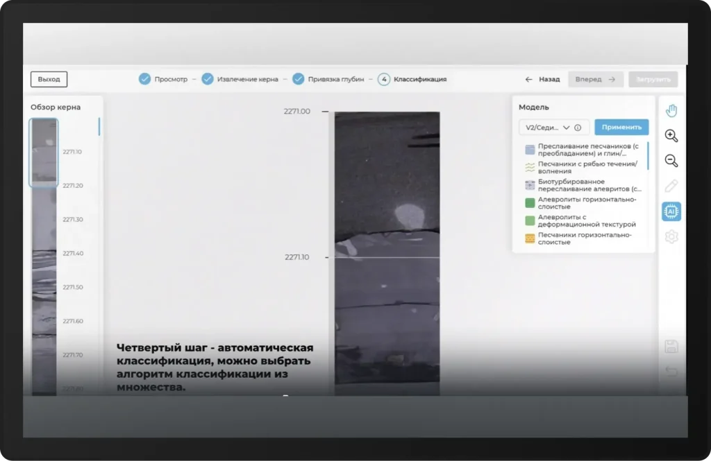Click the zoom out magnifier icon
This screenshot has height=461, width=711.
[x=671, y=161]
